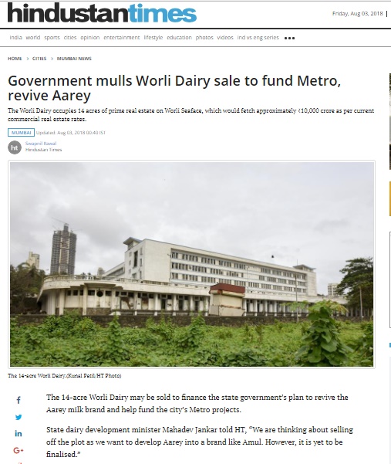This screenshot has width=391, height=464.
Task: Share the article on LinkedIn
Action: (19, 434)
